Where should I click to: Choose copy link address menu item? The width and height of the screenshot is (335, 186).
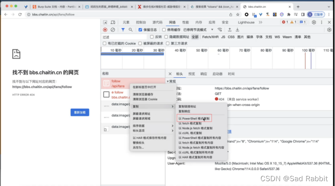187,106
